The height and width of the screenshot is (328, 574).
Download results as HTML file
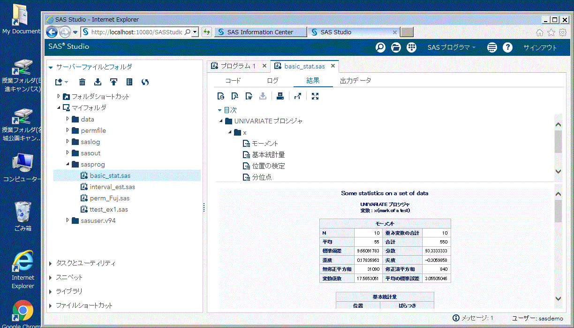pos(221,96)
